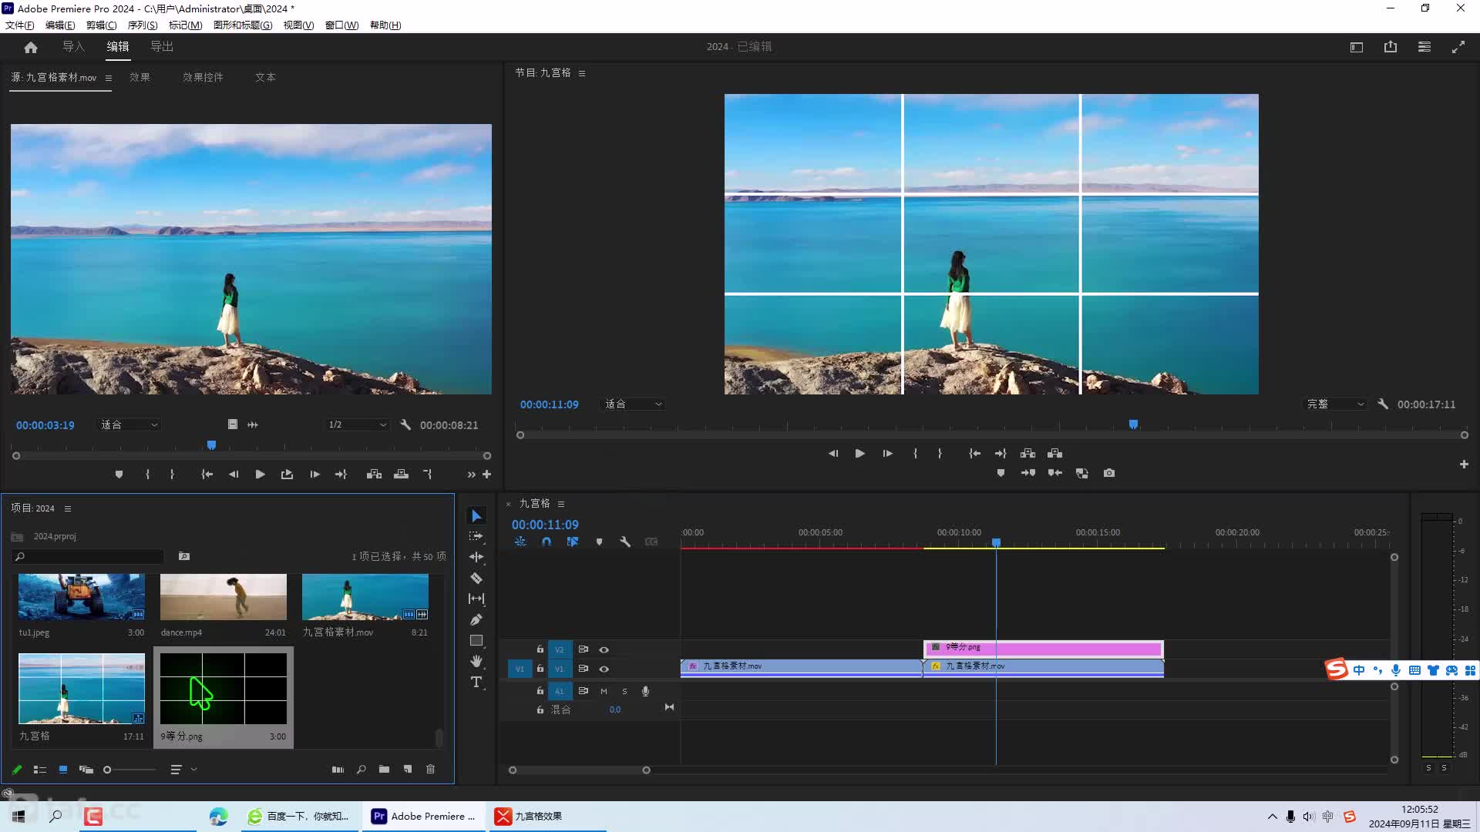Open Source monitor zoom level dropdown 适合
The height and width of the screenshot is (832, 1480).
[129, 424]
